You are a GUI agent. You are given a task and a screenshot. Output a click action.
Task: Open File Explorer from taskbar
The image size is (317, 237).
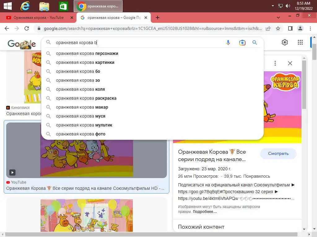(x=44, y=6)
